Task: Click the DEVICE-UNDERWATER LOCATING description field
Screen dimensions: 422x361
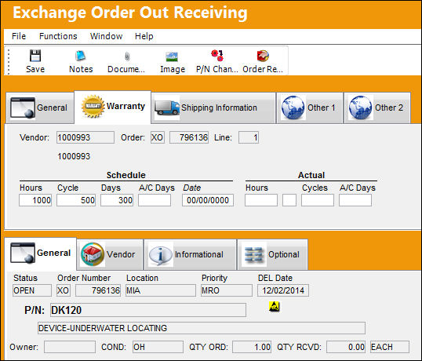Action: click(202, 328)
